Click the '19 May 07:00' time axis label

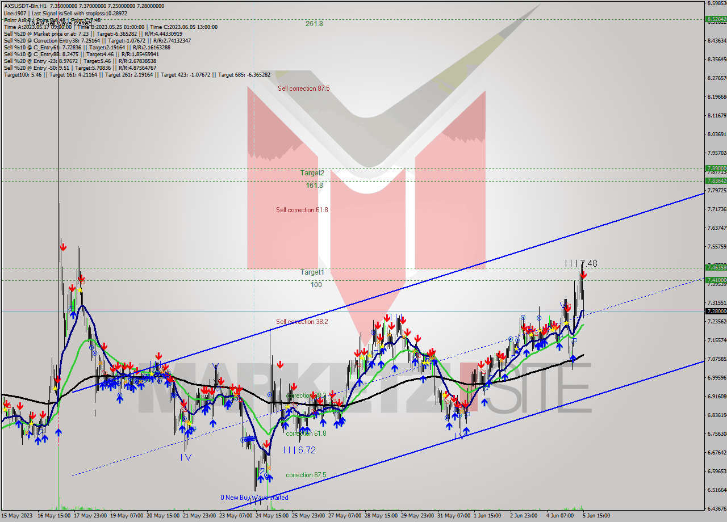coord(127,516)
